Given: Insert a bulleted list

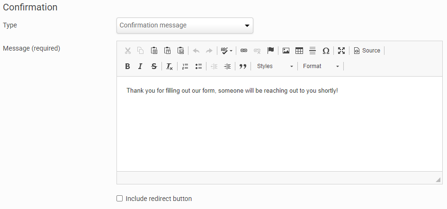Looking at the screenshot, I should click(x=198, y=66).
